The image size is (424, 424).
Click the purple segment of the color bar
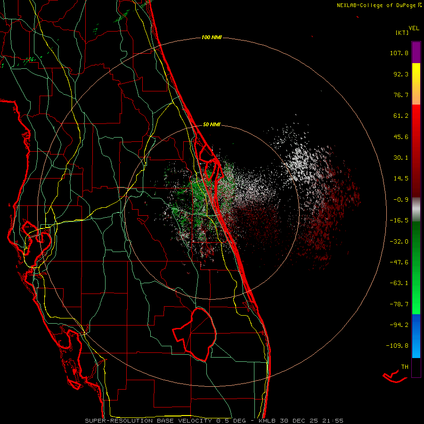pyautogui.click(x=416, y=52)
